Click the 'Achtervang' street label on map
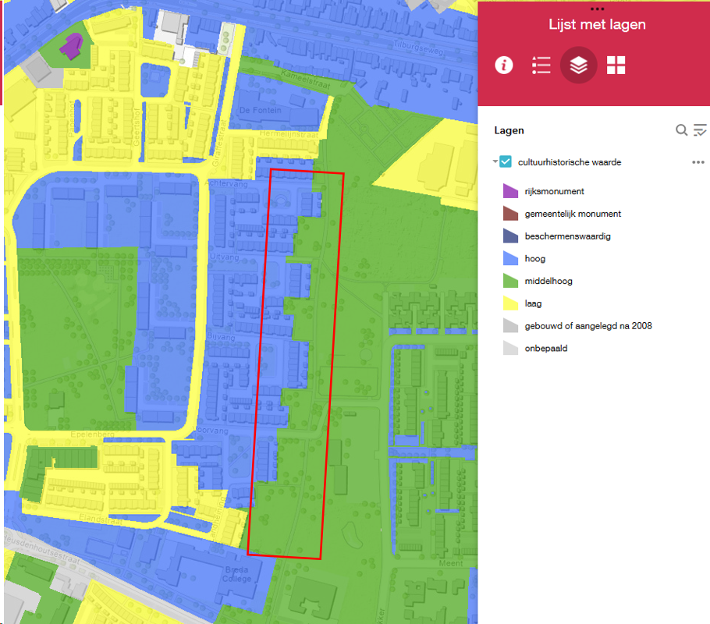This screenshot has height=624, width=710. point(227,183)
